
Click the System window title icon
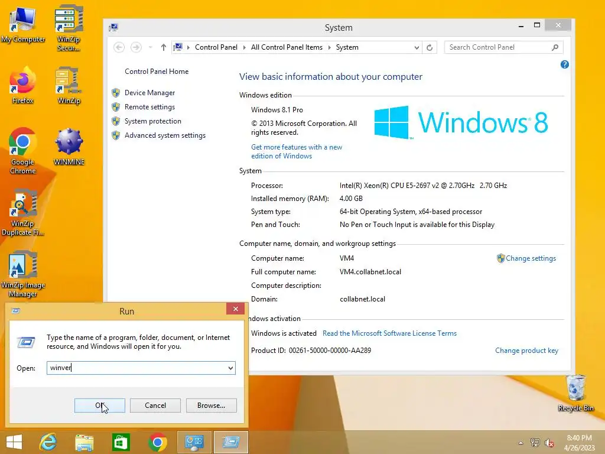113,27
